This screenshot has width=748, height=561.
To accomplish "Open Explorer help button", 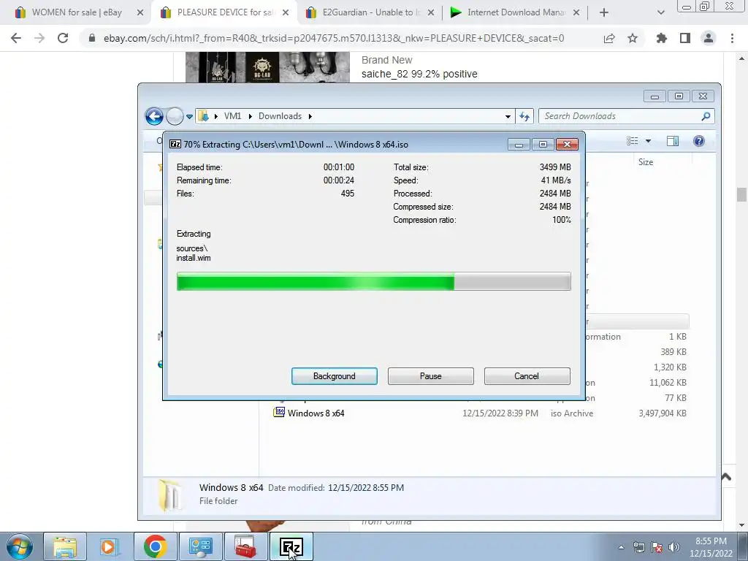I will pos(699,141).
